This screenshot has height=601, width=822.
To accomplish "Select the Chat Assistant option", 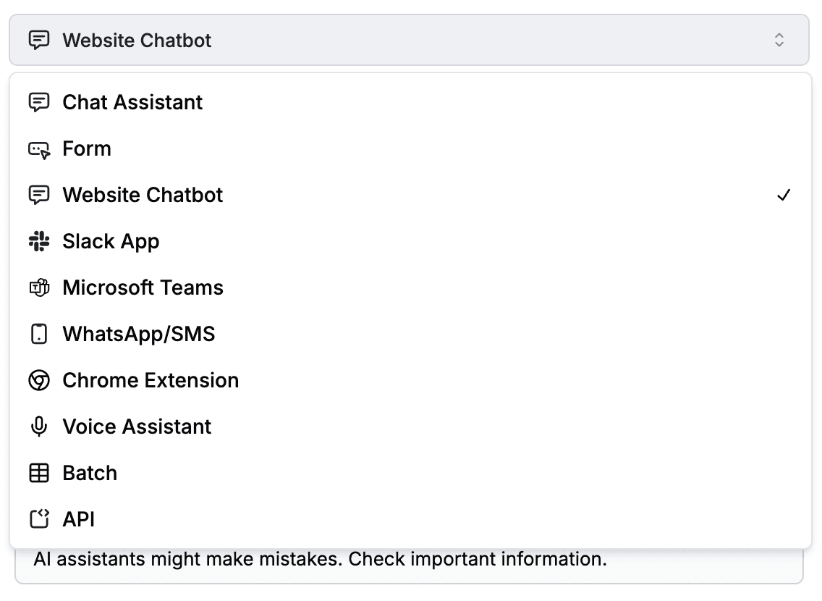I will (133, 103).
